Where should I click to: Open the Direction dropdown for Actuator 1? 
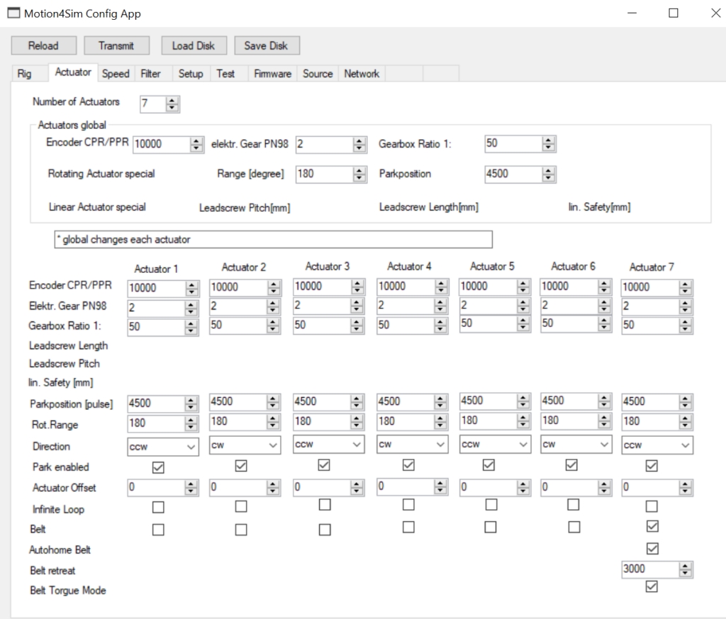click(x=191, y=447)
